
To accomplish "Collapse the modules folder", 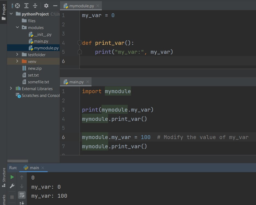I will pos(17,27).
